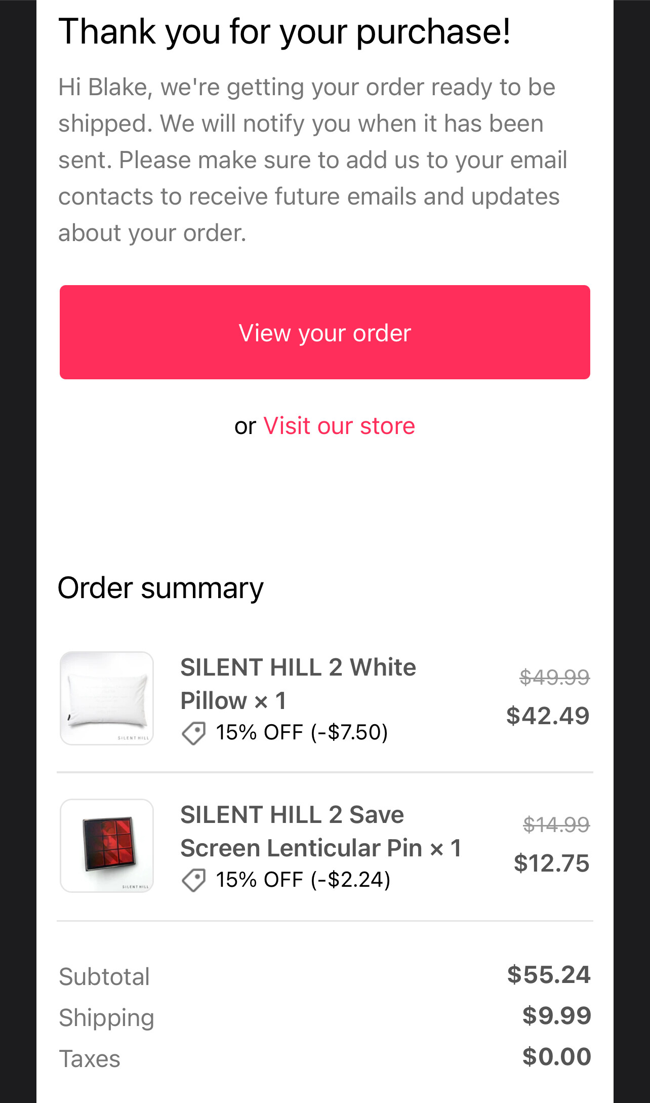650x1103 pixels.
Task: Click the $9.99 shipping cost
Action: point(556,1015)
